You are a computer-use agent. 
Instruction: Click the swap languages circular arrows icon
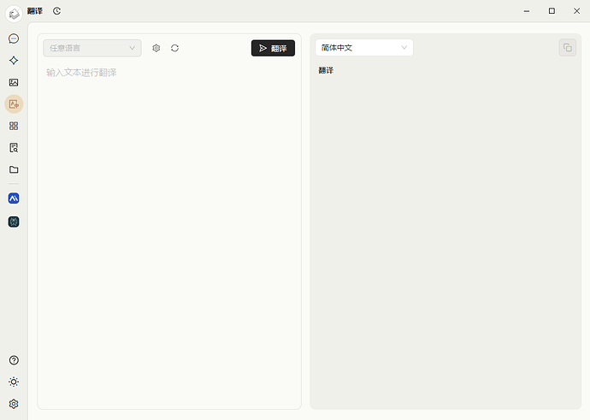point(174,48)
